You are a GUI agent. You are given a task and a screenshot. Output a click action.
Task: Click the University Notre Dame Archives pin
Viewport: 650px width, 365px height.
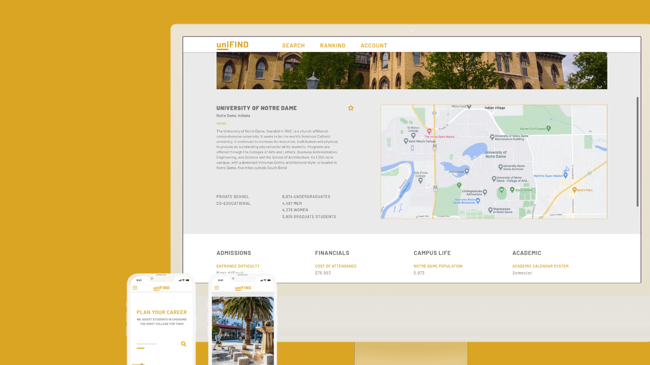500,167
